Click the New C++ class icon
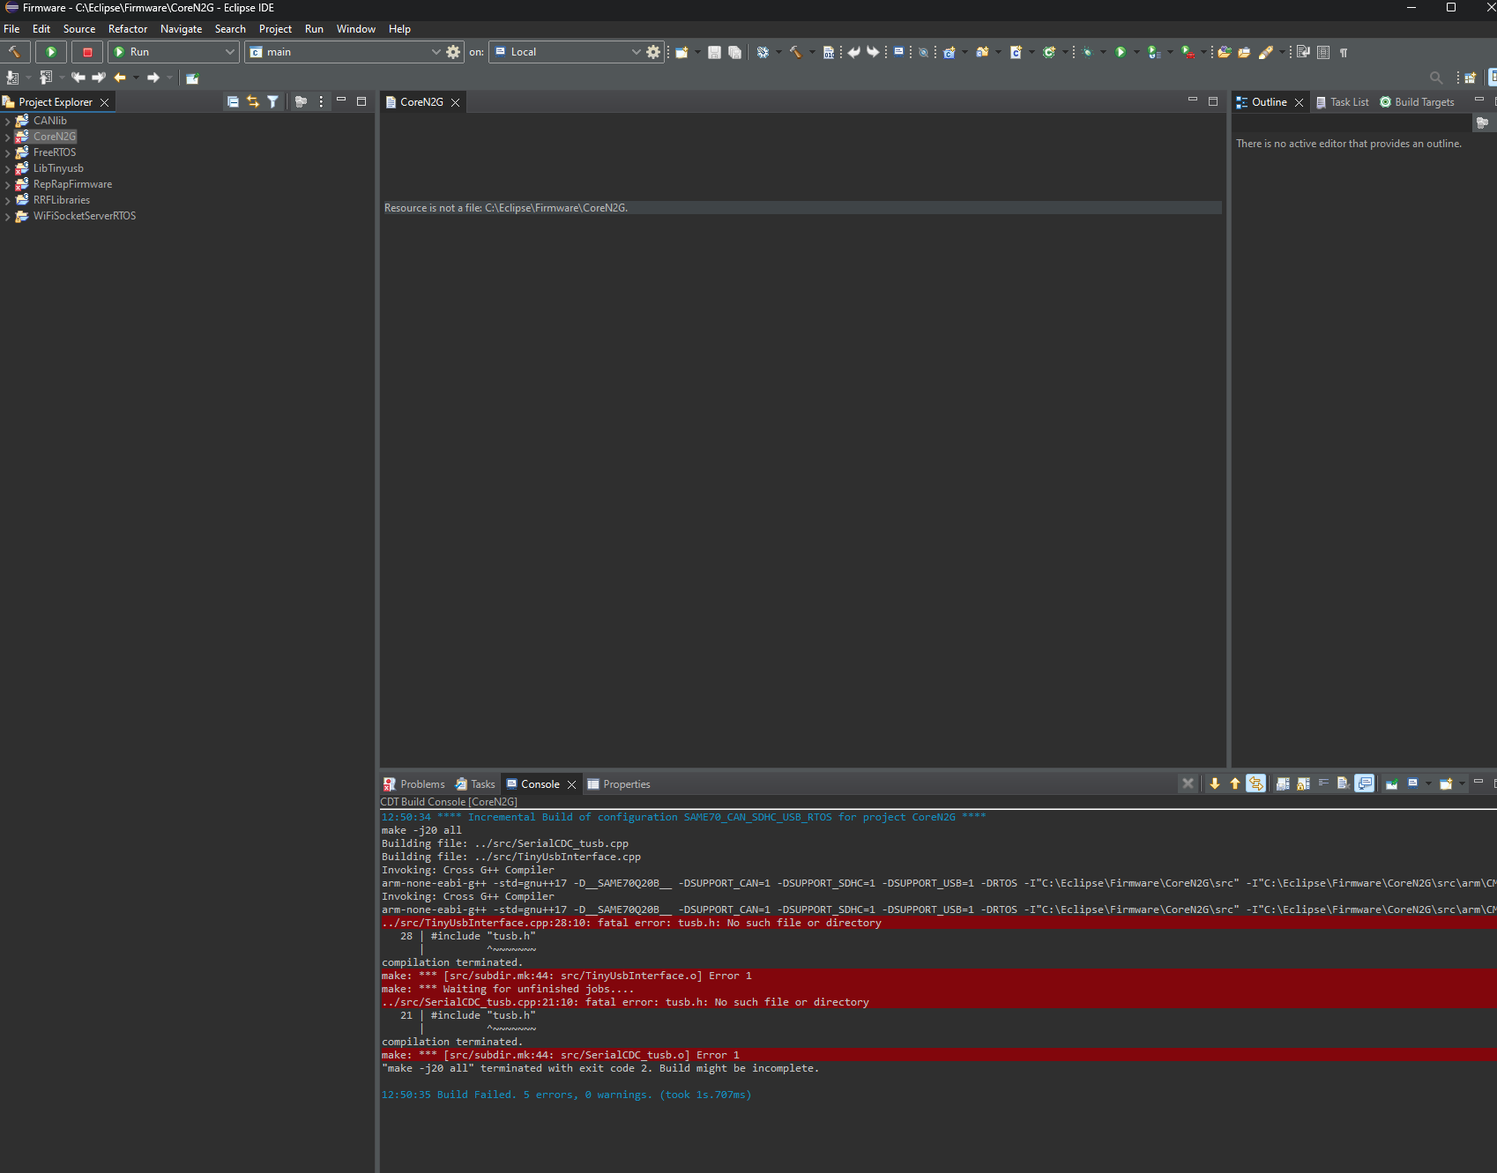 click(1049, 52)
